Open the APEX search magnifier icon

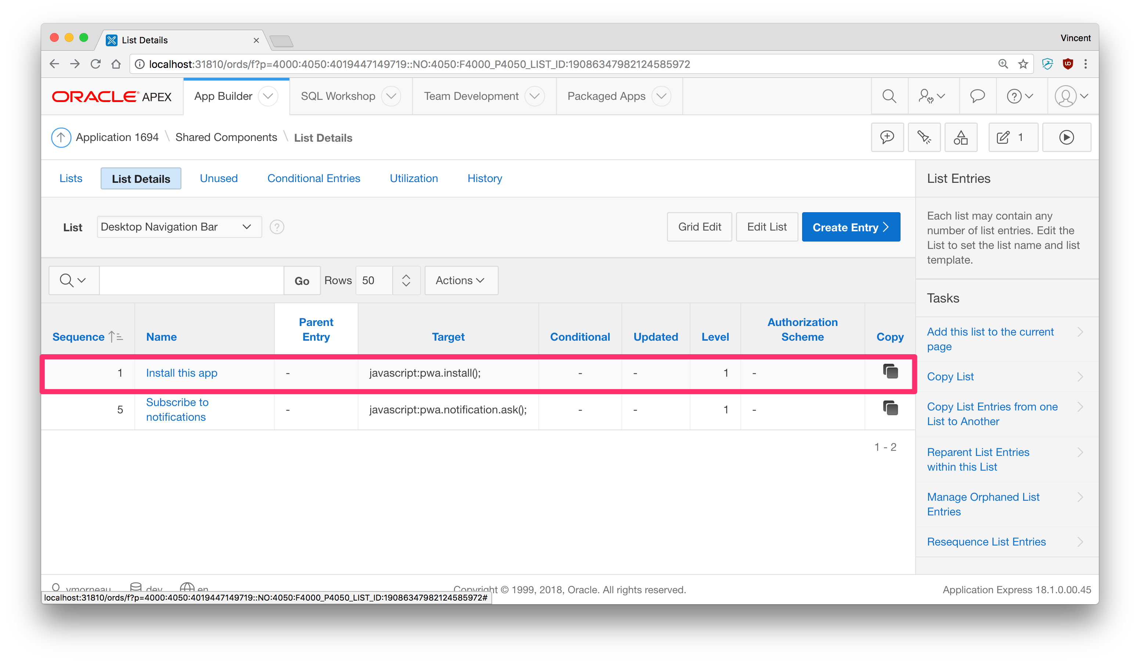pyautogui.click(x=889, y=96)
